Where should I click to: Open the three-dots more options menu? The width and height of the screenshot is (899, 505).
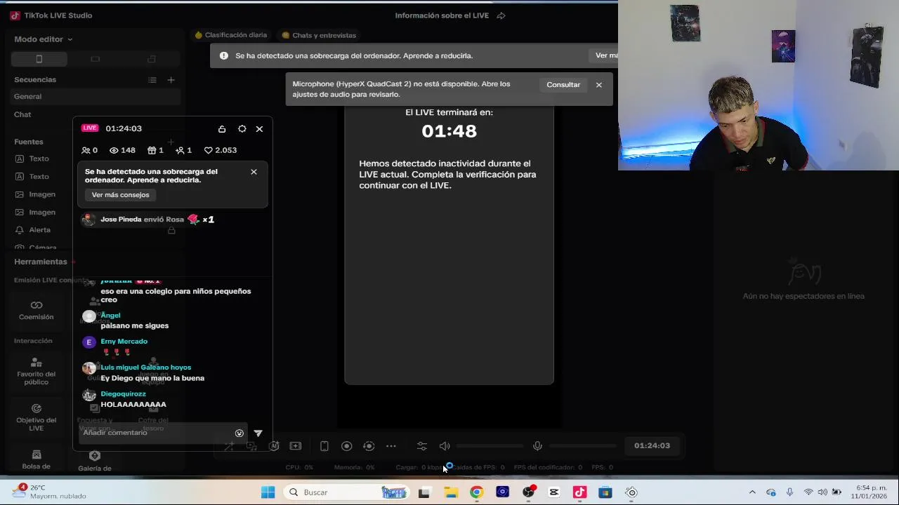click(x=391, y=446)
